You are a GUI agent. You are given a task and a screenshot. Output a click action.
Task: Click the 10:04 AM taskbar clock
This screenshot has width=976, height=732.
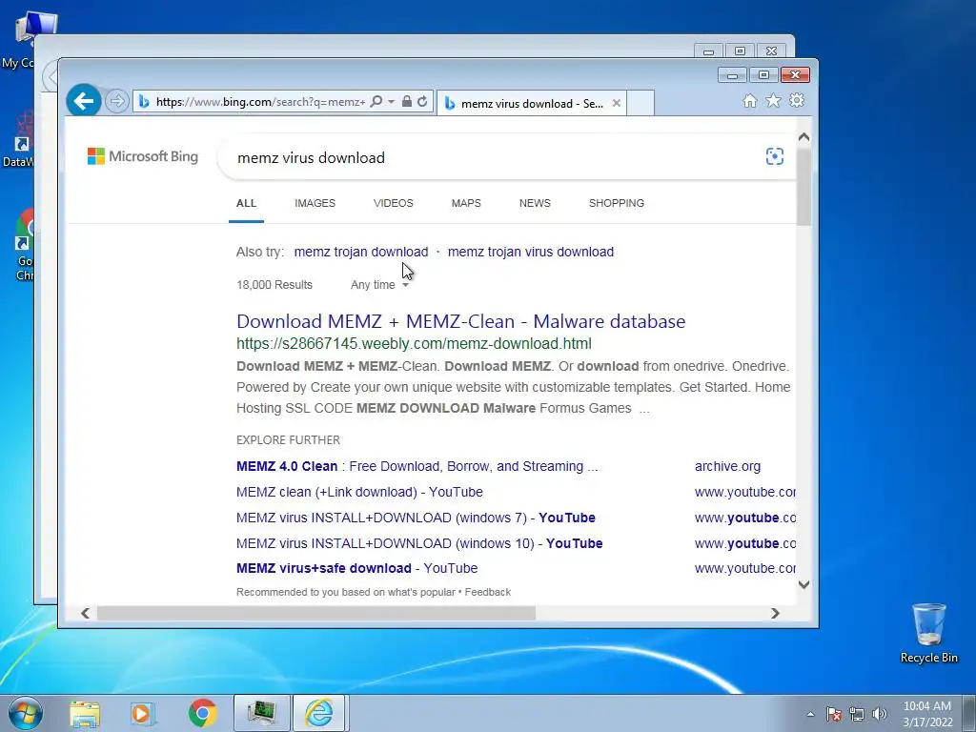pos(927,714)
